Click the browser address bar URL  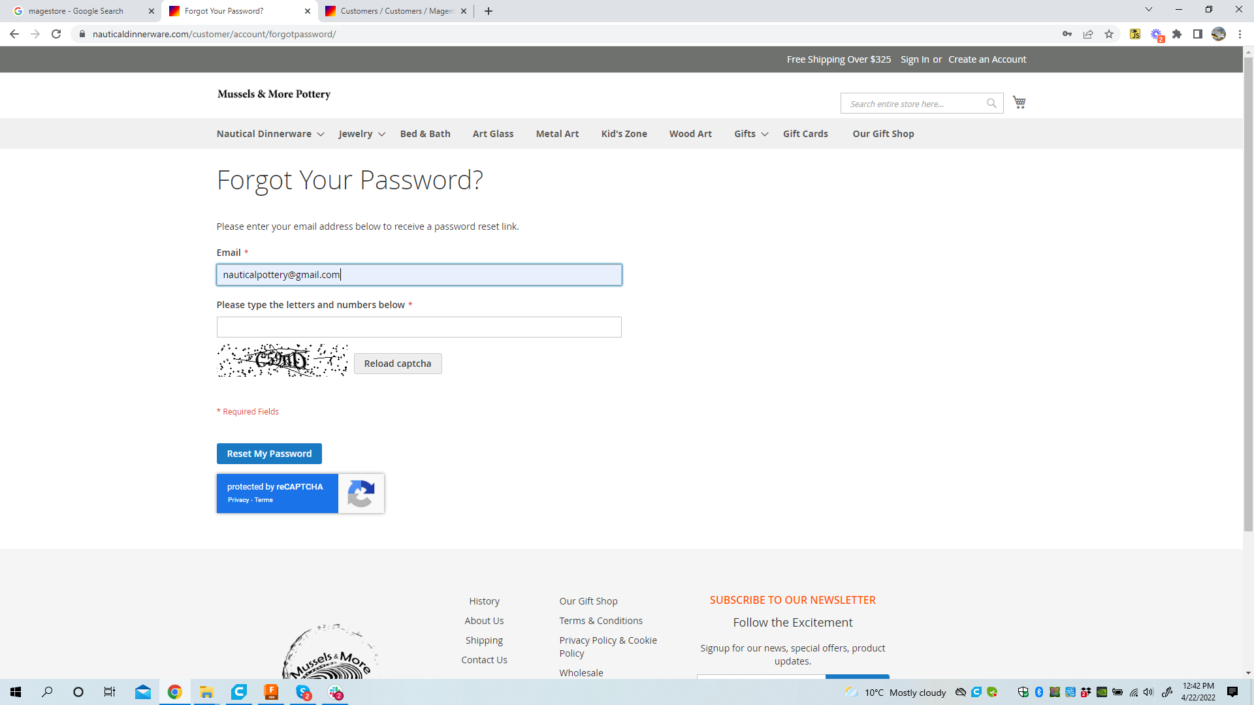(x=214, y=34)
